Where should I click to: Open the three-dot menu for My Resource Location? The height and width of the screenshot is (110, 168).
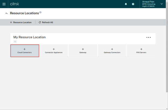149,37
